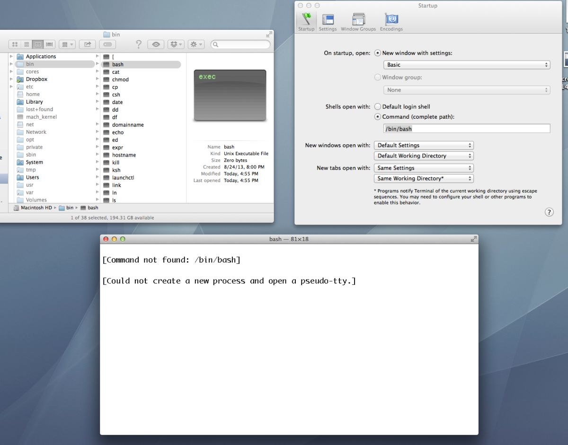
Task: Expand the etc folder disclosure triangle
Action: pyautogui.click(x=11, y=87)
